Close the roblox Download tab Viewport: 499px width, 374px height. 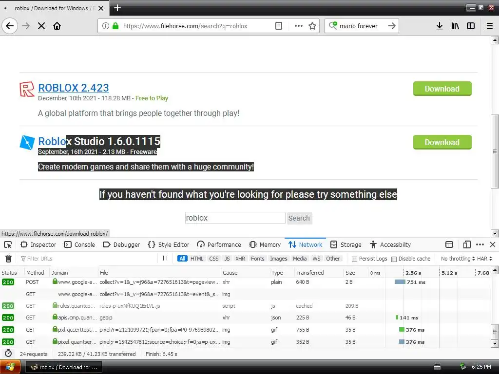click(x=101, y=8)
